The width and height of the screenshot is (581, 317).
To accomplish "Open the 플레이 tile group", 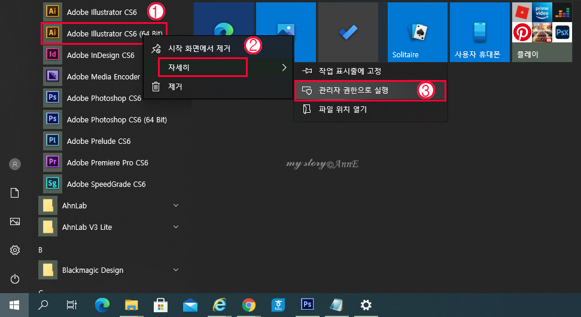I will (x=542, y=32).
